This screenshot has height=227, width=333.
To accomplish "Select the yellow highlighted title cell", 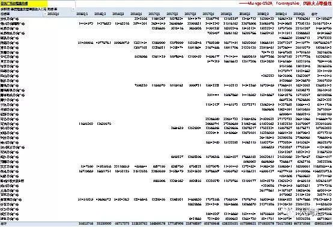I will point(24,4).
